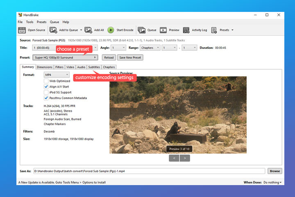295x197 pixels.
Task: Click the Open Source label
Action: (36, 30)
